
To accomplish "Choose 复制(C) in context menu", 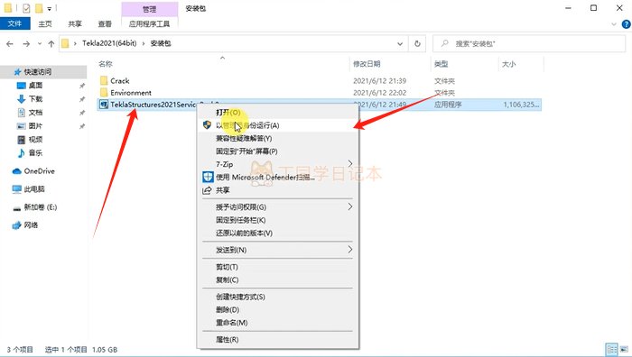I will (x=278, y=279).
